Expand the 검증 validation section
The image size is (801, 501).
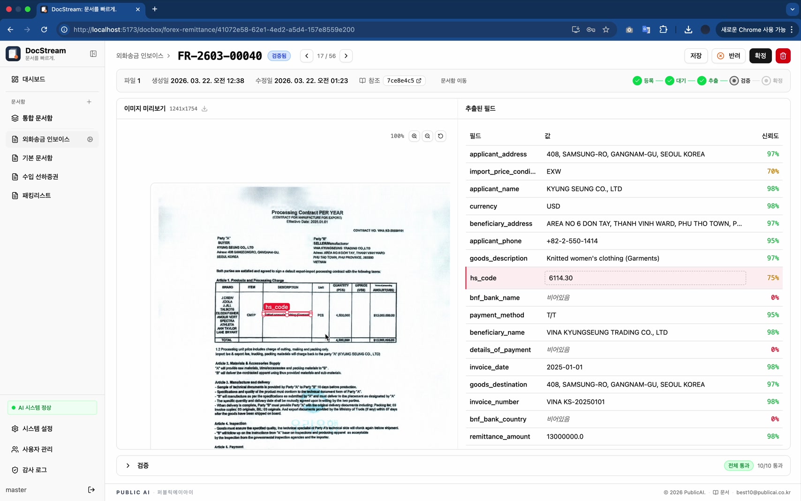click(128, 466)
